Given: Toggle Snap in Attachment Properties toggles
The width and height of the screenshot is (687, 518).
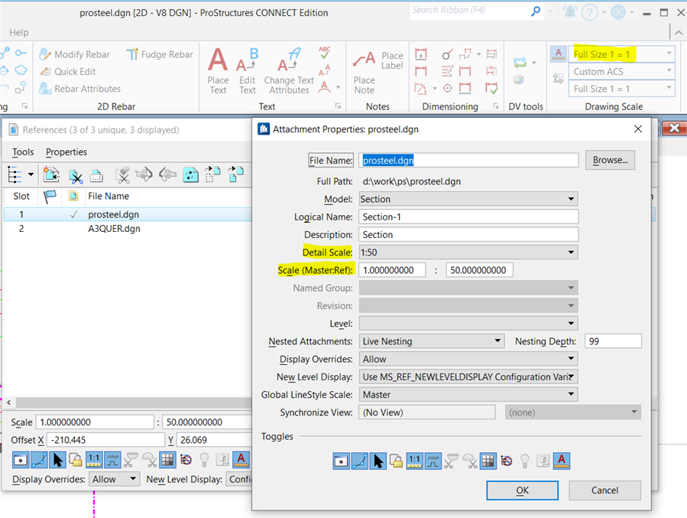Looking at the screenshot, I should point(360,461).
